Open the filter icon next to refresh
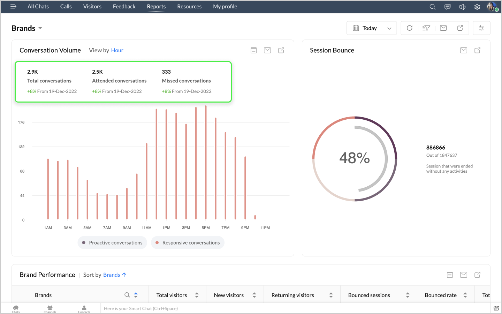The width and height of the screenshot is (502, 314). (426, 28)
